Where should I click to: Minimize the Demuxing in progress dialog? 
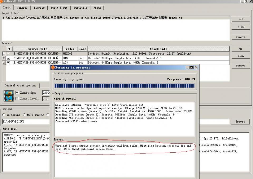point(187,67)
